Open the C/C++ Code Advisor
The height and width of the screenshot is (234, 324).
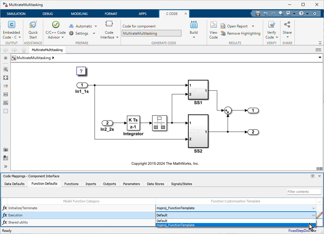click(x=55, y=25)
